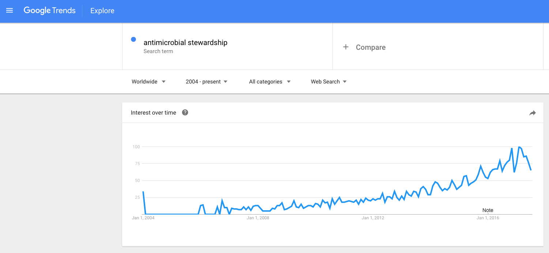The height and width of the screenshot is (253, 549).
Task: Open the Web Search type dropdown
Action: [328, 82]
